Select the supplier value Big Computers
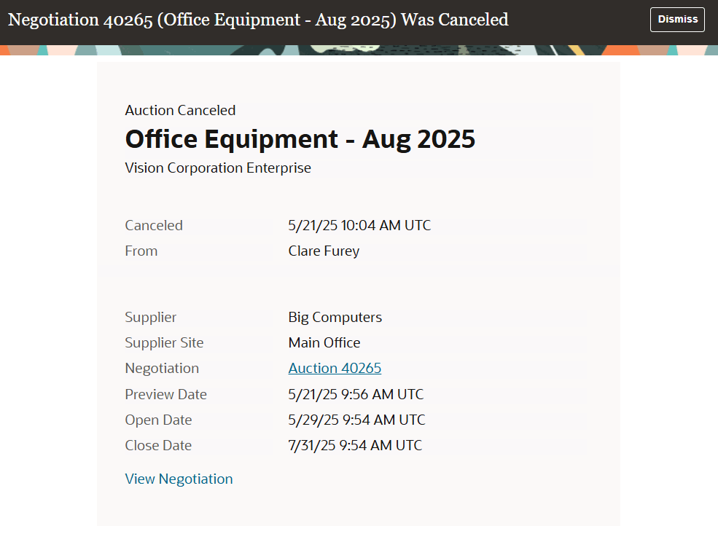718x534 pixels. coord(335,318)
